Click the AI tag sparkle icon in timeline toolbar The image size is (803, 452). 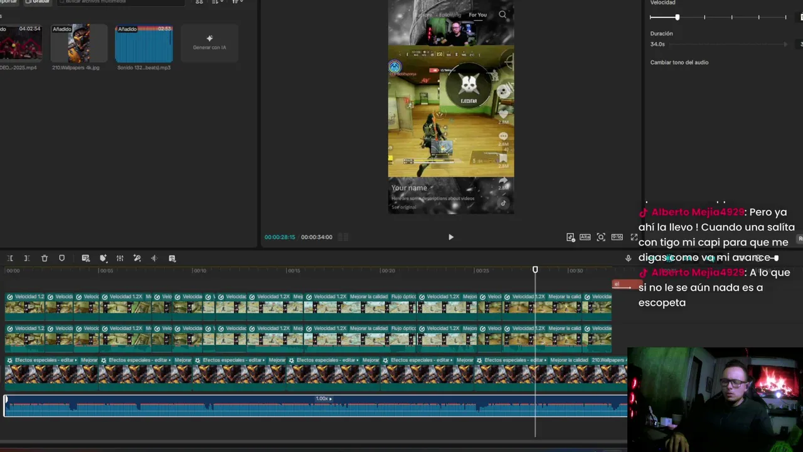click(104, 258)
